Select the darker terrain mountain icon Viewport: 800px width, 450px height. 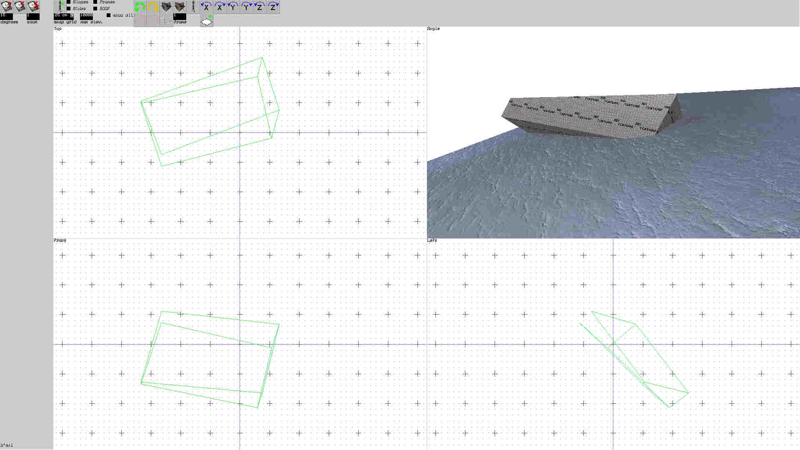point(179,7)
